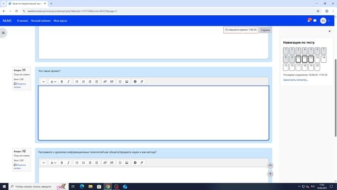Remove link in question 12 editor
337x190 pixels.
point(112,163)
